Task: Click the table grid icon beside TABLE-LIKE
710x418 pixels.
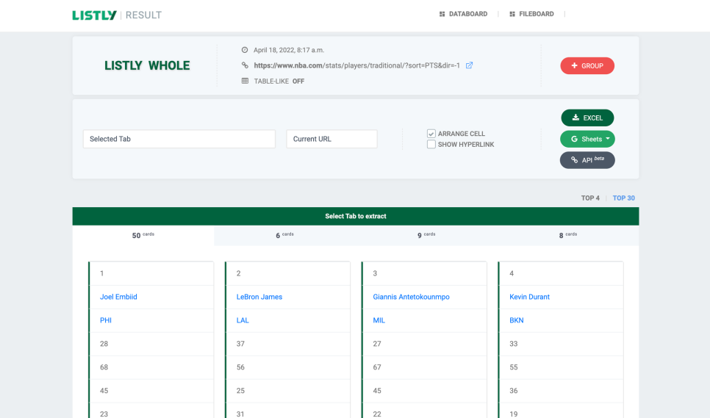Action: (245, 81)
